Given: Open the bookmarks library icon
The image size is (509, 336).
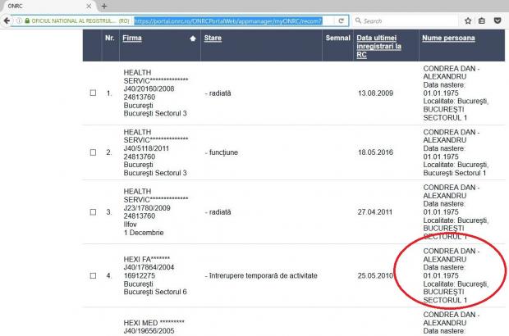Looking at the screenshot, I should (482, 20).
